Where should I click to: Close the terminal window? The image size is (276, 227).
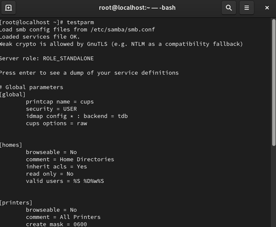267,8
